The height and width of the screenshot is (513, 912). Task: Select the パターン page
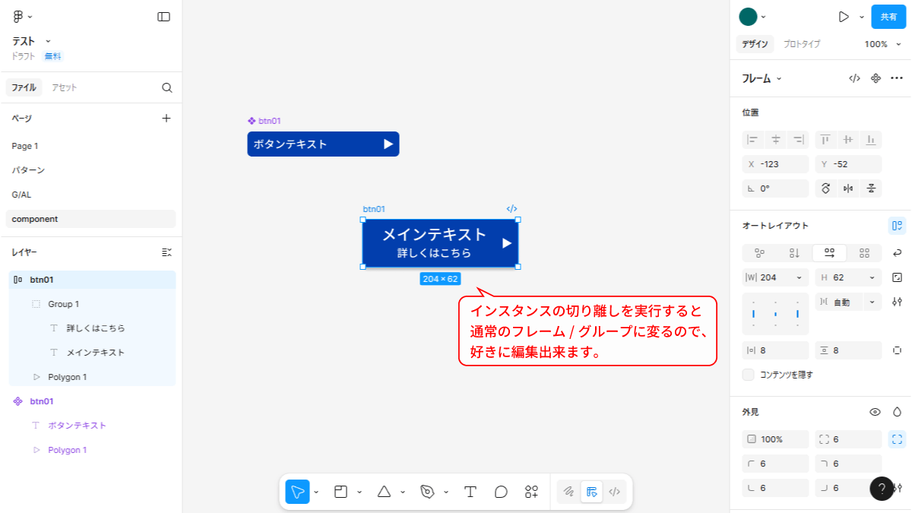point(28,170)
